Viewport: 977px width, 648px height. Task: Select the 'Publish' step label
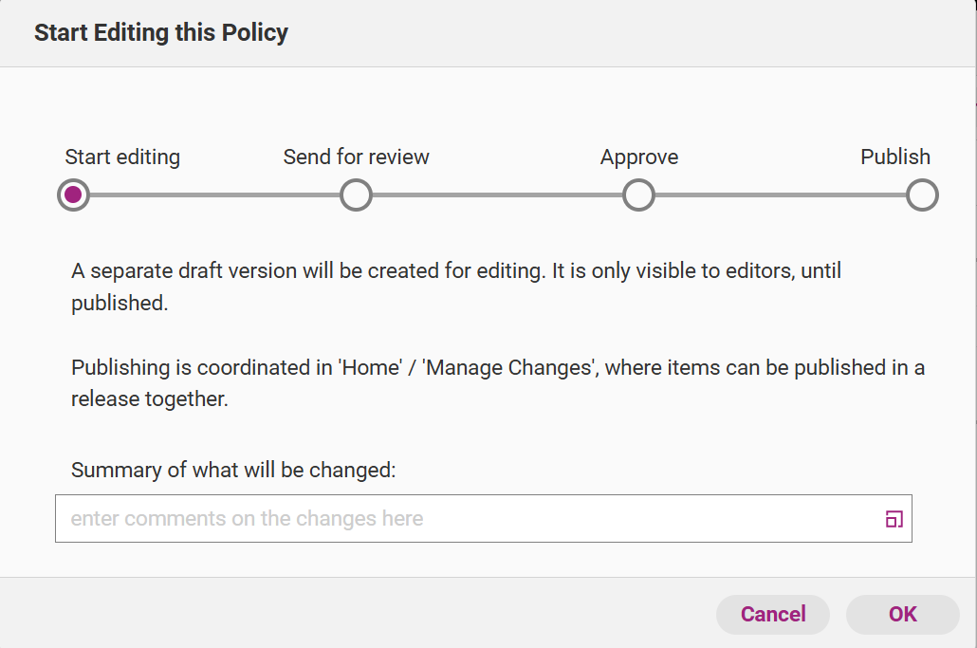click(894, 157)
